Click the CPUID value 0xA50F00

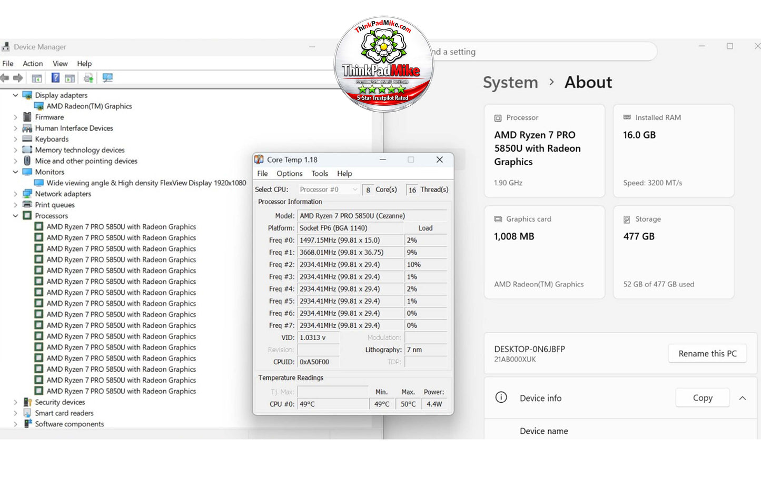click(x=318, y=362)
